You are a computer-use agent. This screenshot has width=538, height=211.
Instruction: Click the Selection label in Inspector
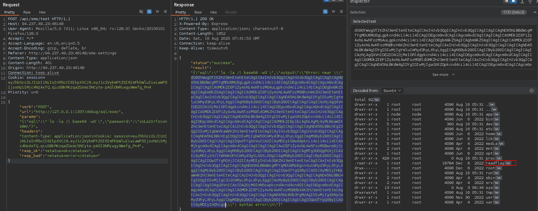tap(358, 12)
